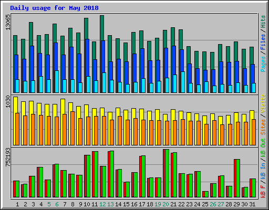Click day label 20 on the axis
269x210 pixels.
point(165,204)
